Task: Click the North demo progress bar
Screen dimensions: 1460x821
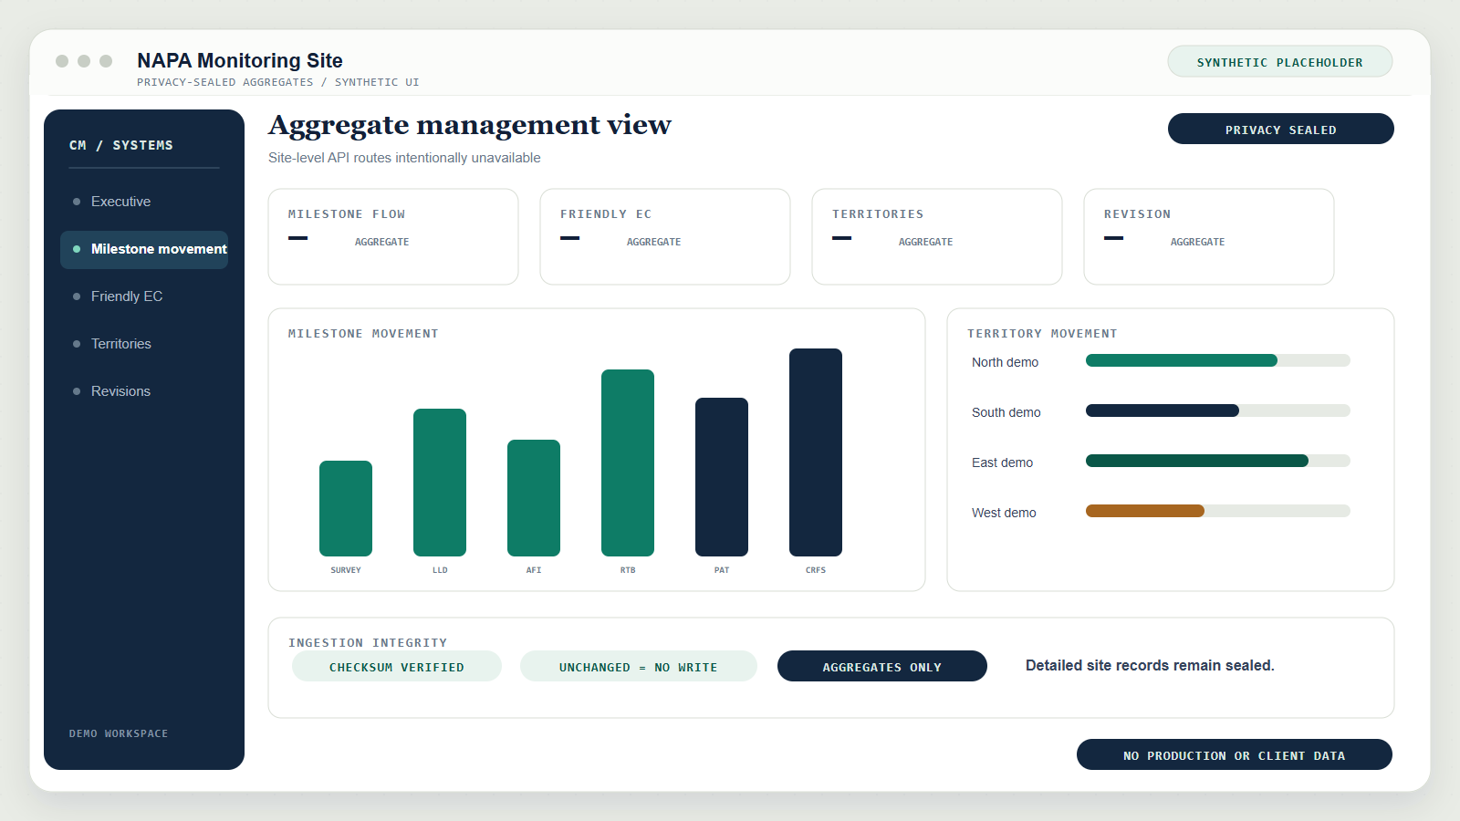Action: pos(1217,360)
